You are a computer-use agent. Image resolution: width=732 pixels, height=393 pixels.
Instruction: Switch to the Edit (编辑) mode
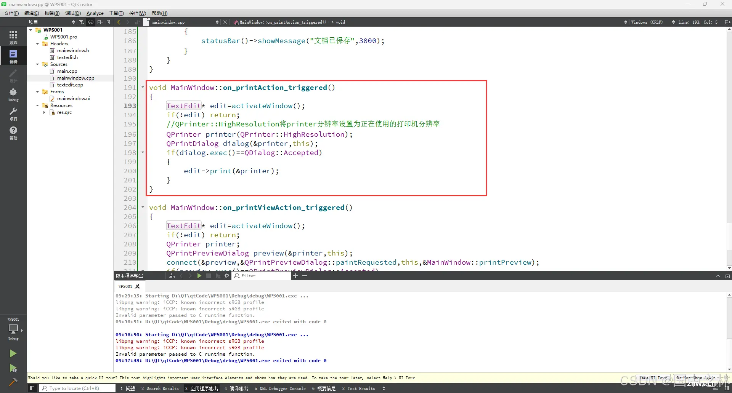[13, 56]
